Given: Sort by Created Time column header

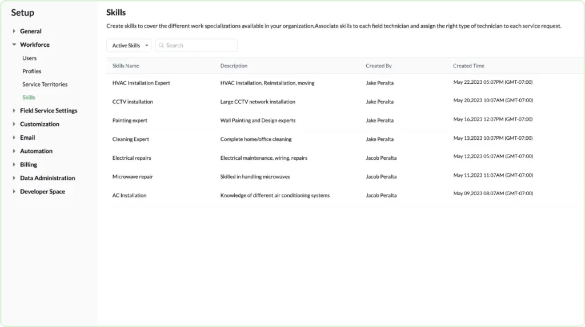Looking at the screenshot, I should click(x=468, y=66).
